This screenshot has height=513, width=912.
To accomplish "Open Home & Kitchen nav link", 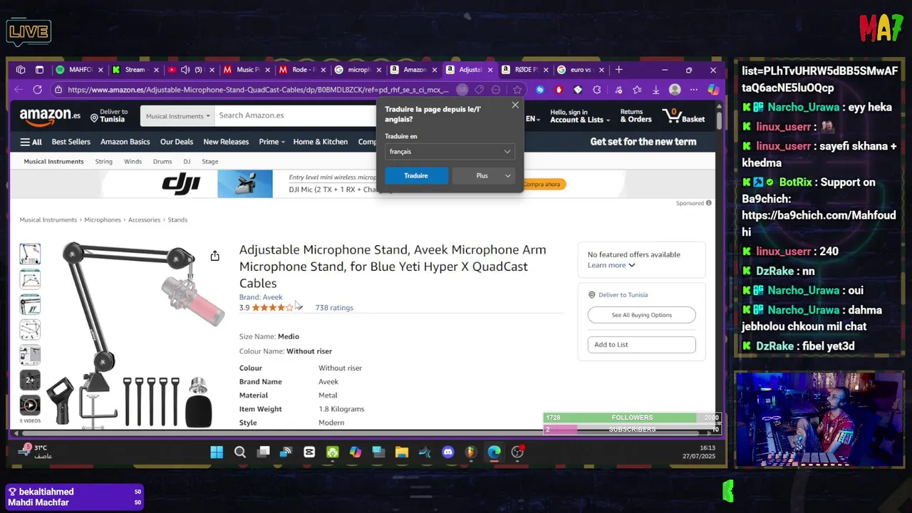I will (x=320, y=142).
